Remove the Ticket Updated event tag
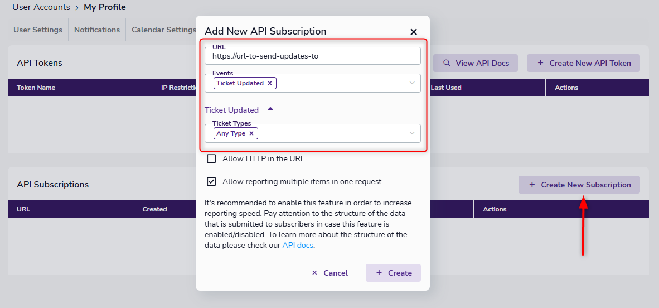Image resolution: width=659 pixels, height=308 pixels. tap(270, 83)
